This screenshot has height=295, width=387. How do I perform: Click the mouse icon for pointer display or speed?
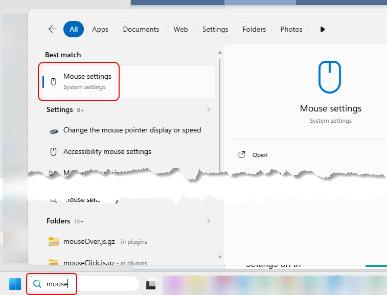[54, 131]
